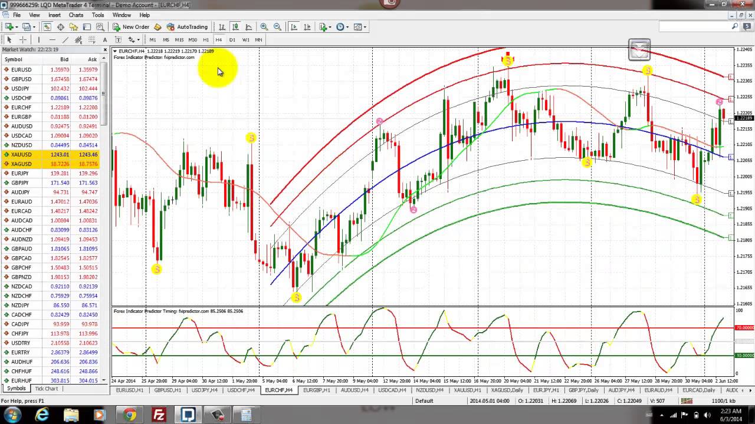755x424 pixels.
Task: Select the Vertical Line drawing tool
Action: [38, 39]
